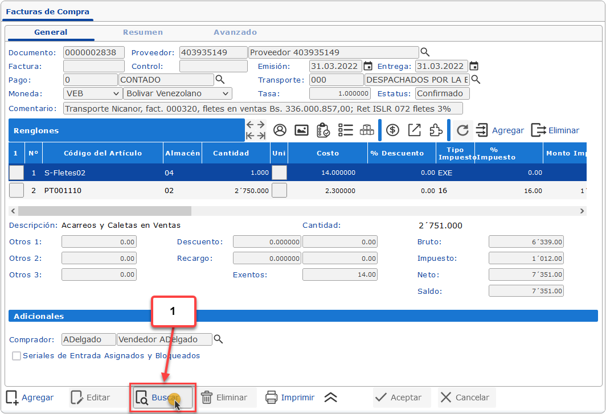
Task: Open the Proveedor search magnifier
Action: (x=424, y=52)
